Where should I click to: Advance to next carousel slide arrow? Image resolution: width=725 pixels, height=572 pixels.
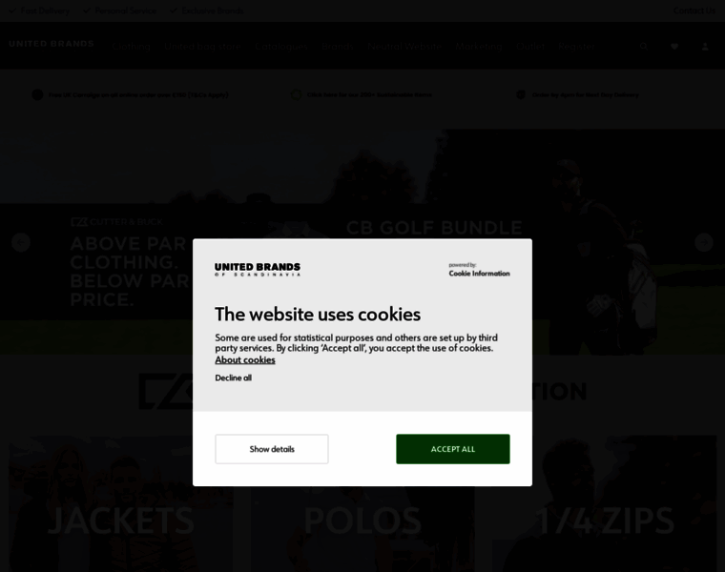(704, 242)
